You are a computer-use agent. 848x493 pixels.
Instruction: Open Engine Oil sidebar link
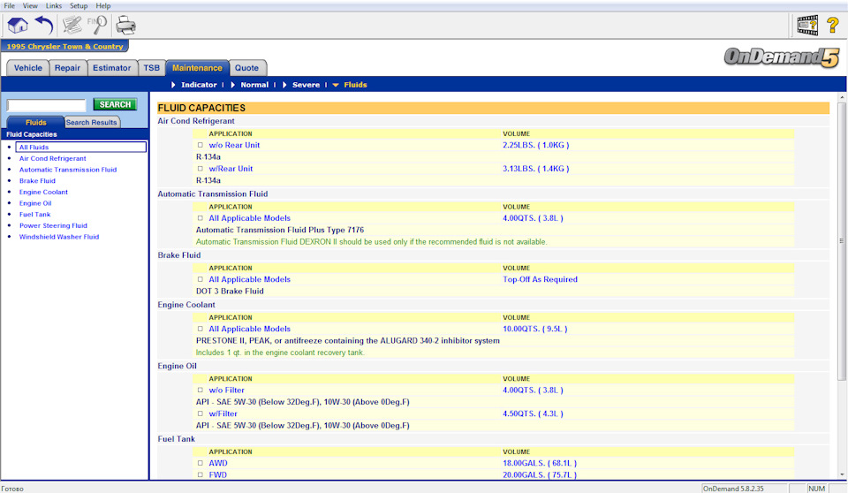pos(35,203)
